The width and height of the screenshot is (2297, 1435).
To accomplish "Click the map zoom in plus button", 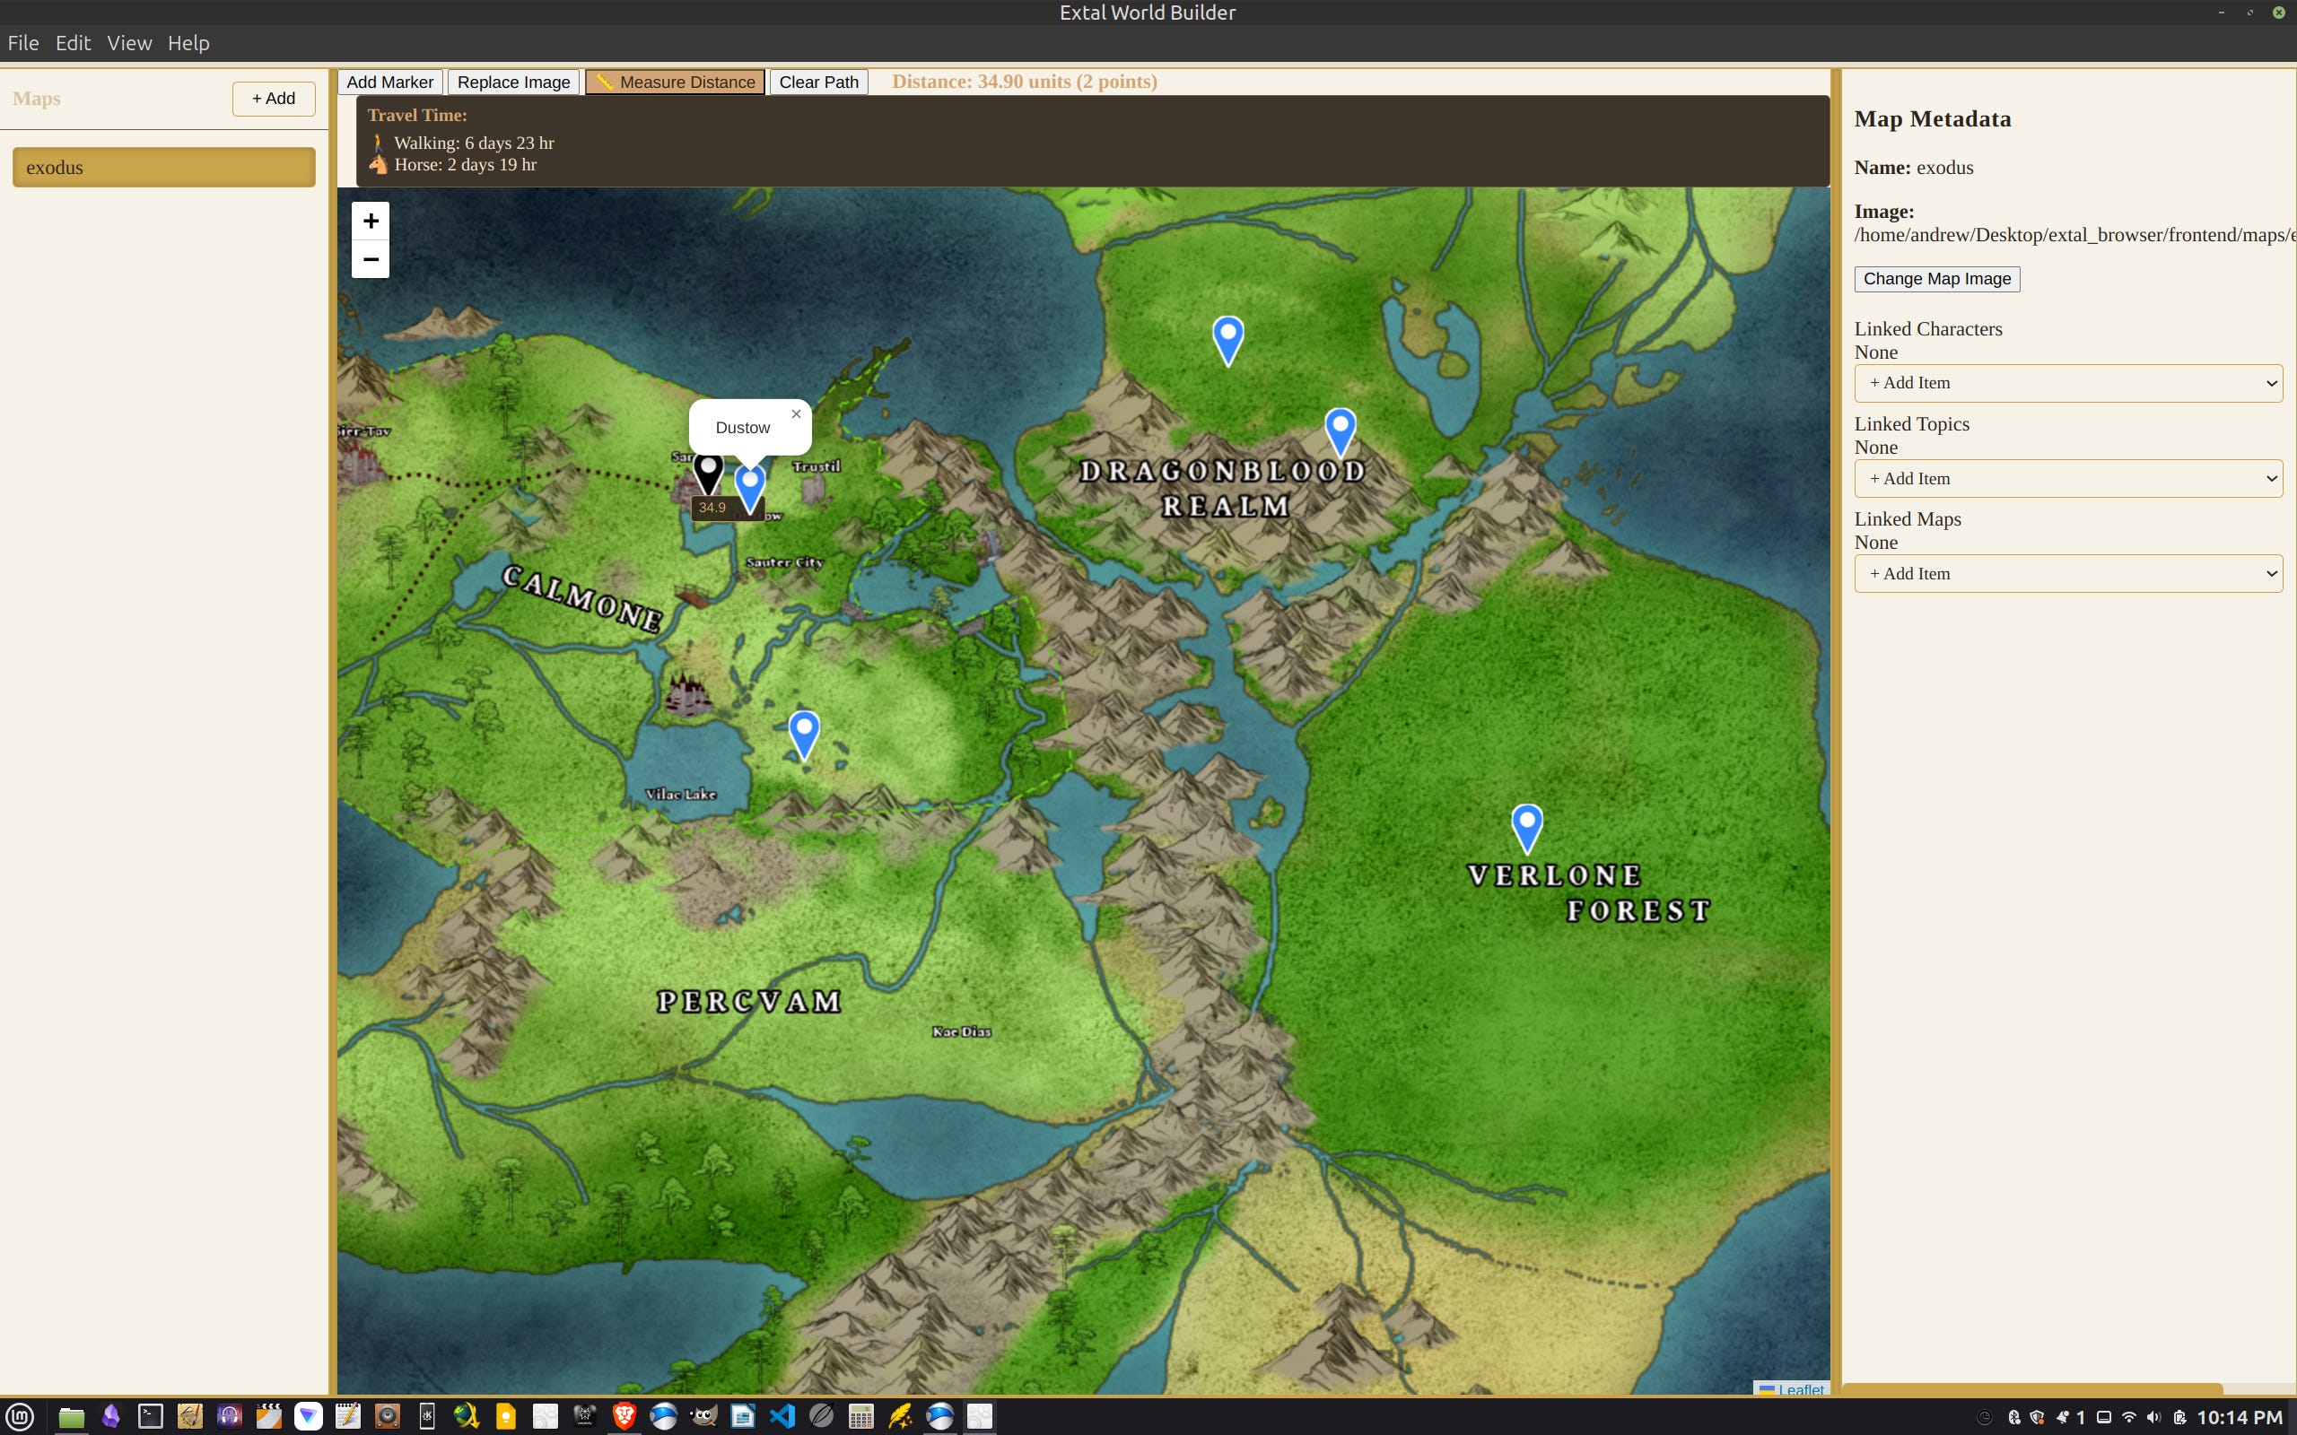I will click(x=371, y=222).
